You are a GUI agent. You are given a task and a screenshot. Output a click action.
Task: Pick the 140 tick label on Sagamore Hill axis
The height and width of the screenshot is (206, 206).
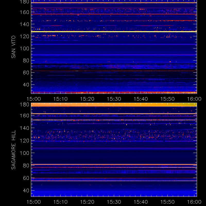[24, 128]
